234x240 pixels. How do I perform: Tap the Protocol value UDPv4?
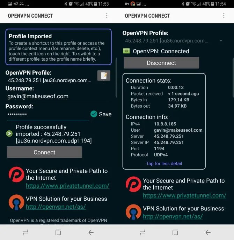coord(161,155)
